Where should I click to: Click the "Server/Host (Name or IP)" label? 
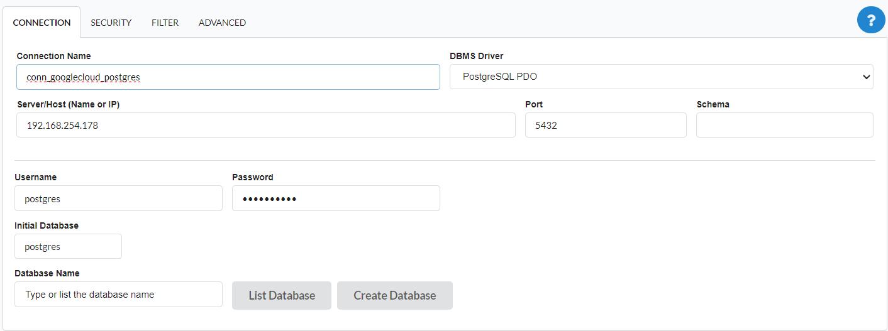[69, 104]
